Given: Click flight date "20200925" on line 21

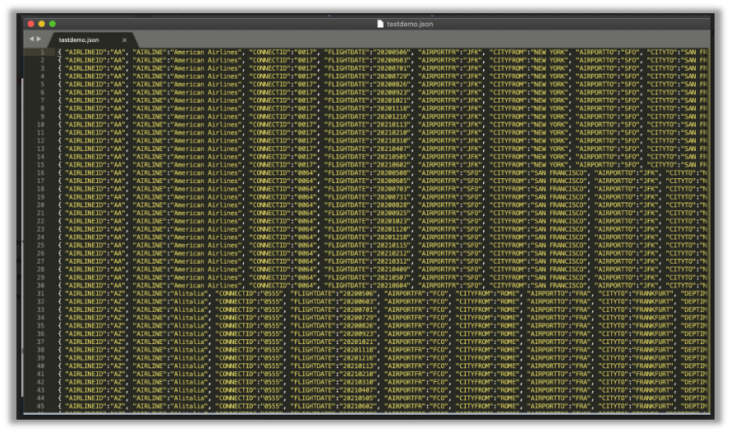Looking at the screenshot, I should tap(392, 213).
